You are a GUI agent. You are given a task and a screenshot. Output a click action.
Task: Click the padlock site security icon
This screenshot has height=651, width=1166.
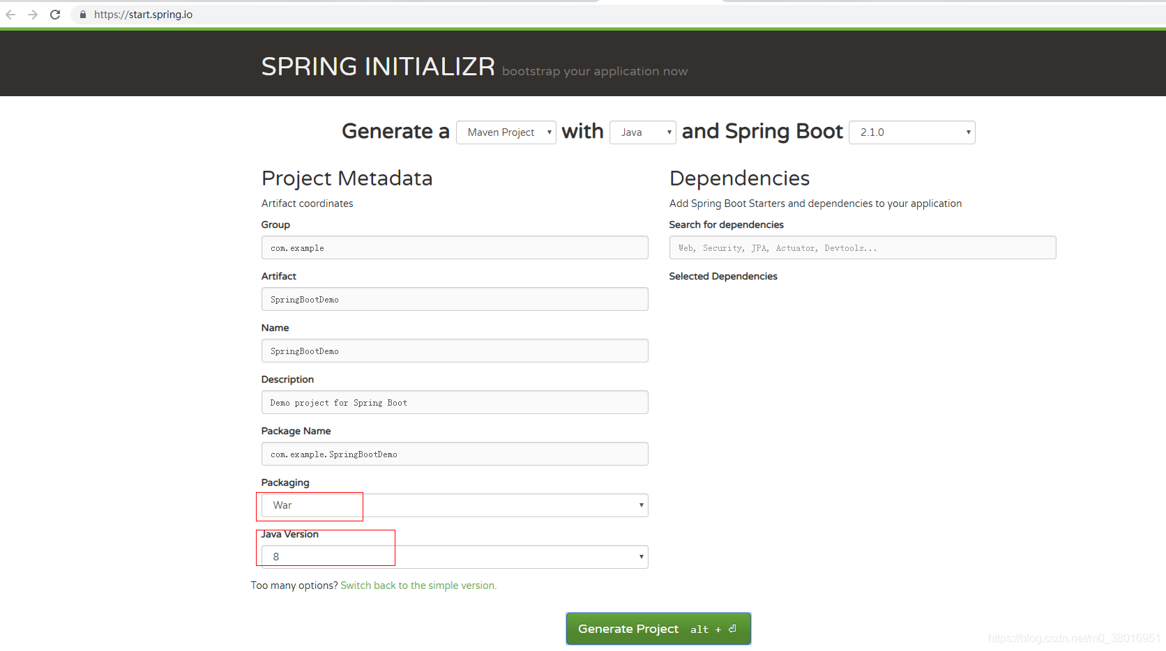pyautogui.click(x=83, y=15)
